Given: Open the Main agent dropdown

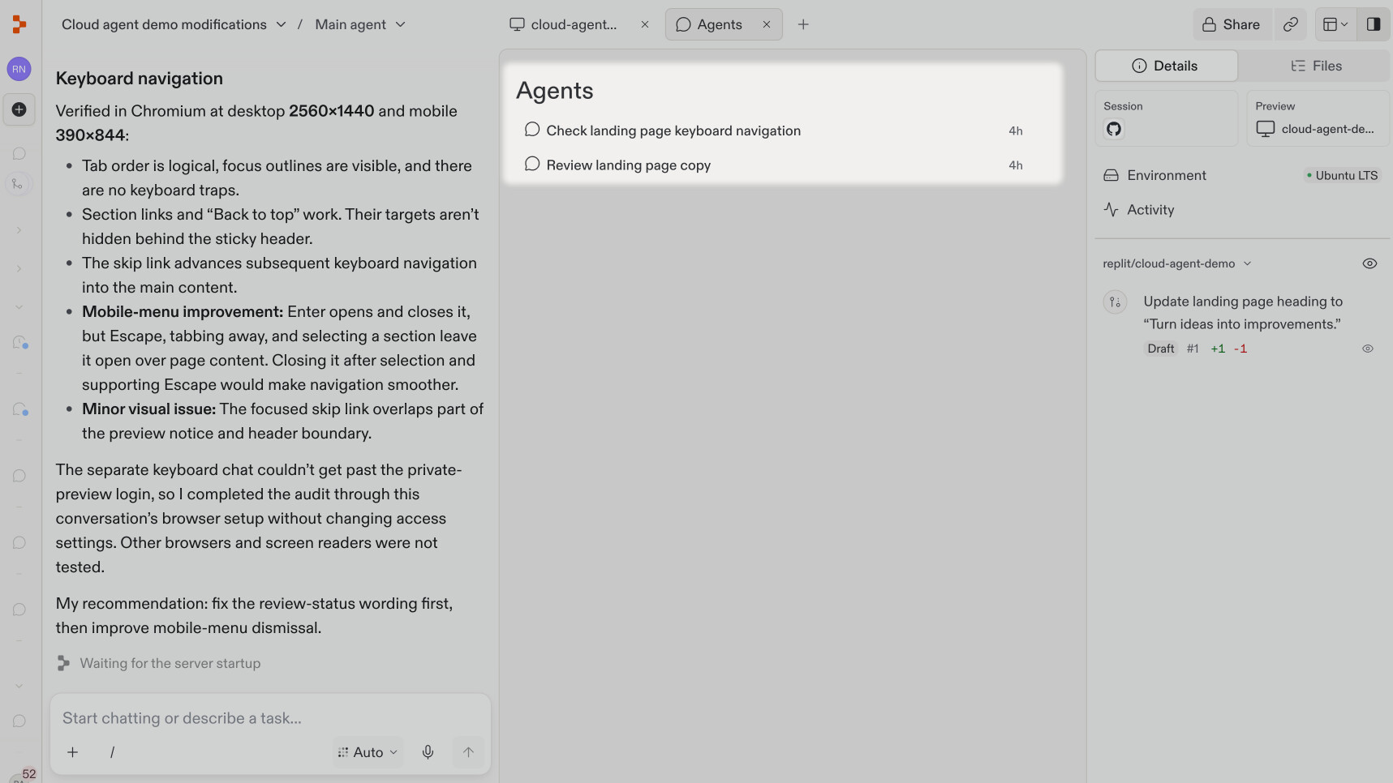Looking at the screenshot, I should pos(359,24).
